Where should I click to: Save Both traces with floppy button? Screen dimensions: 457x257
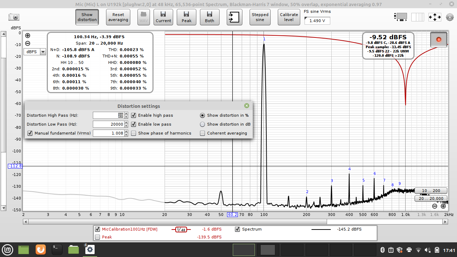(210, 17)
